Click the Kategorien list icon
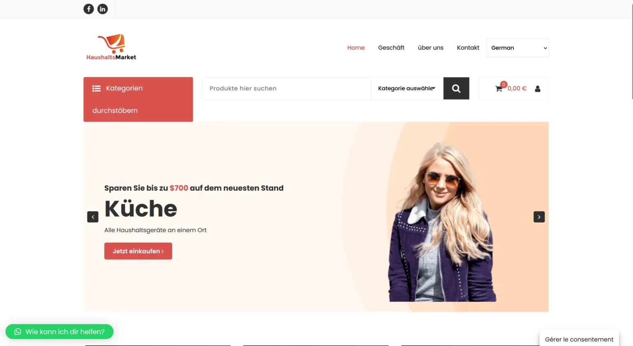Screen dimensions: 633x346 [x=96, y=88]
